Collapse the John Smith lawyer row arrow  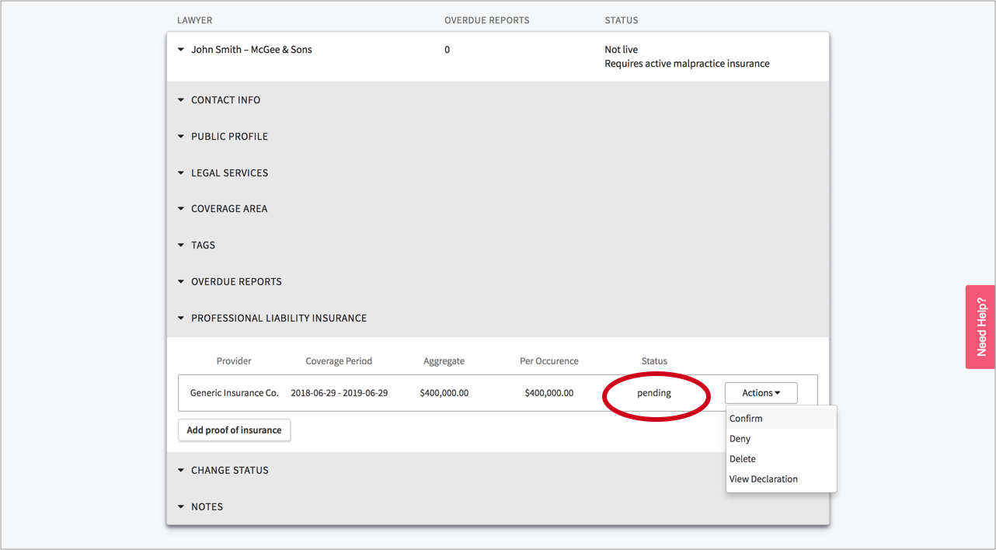click(x=181, y=50)
